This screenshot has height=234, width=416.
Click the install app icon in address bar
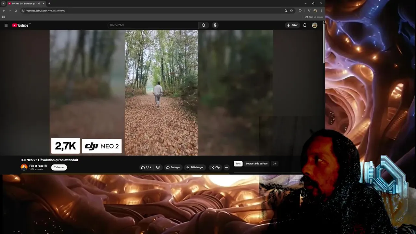(286, 11)
